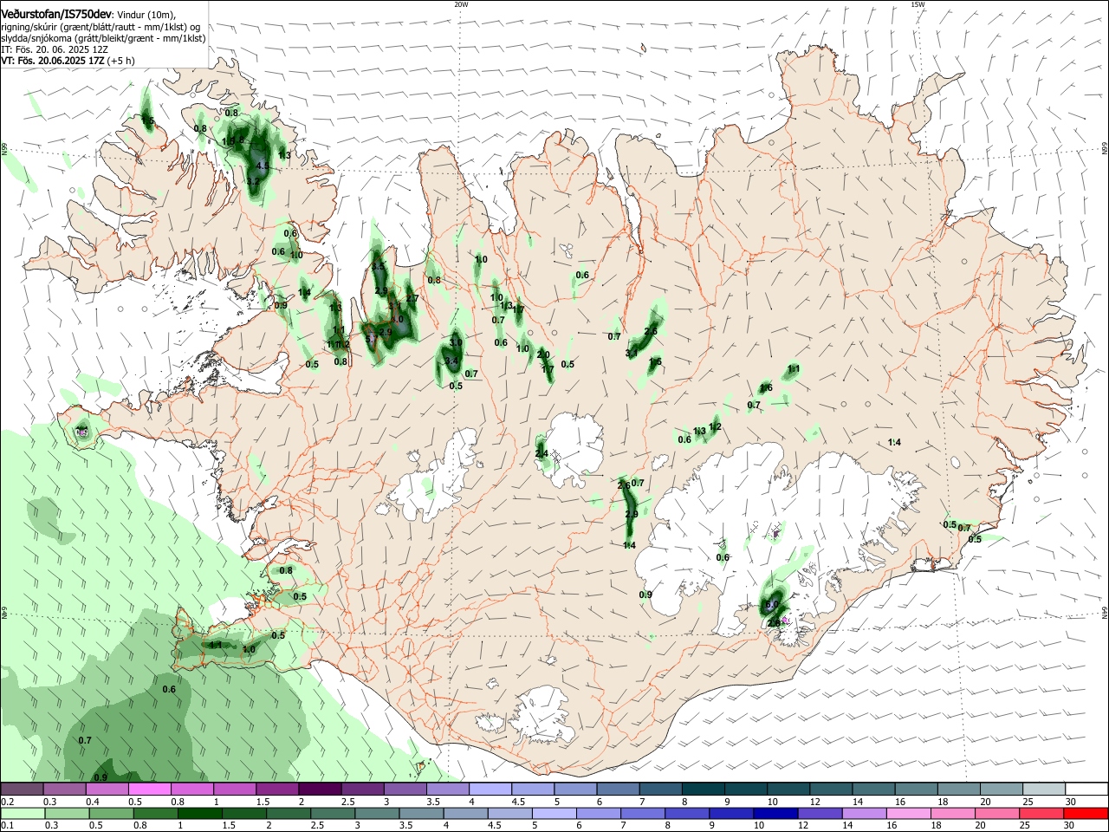The height and width of the screenshot is (832, 1109).
Task: Click the 3.4 precipitation value on the map
Action: point(451,361)
